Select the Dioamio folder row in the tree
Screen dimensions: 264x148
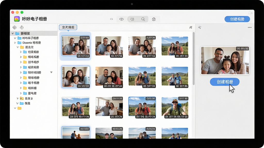pos(34,43)
